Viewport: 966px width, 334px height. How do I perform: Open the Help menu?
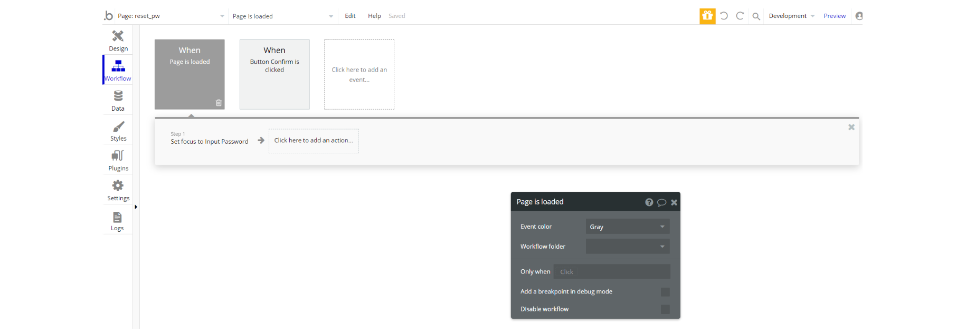click(x=374, y=16)
